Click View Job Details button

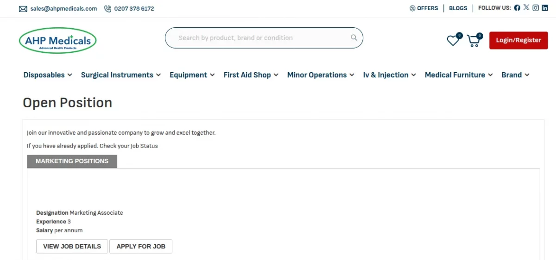pos(72,247)
